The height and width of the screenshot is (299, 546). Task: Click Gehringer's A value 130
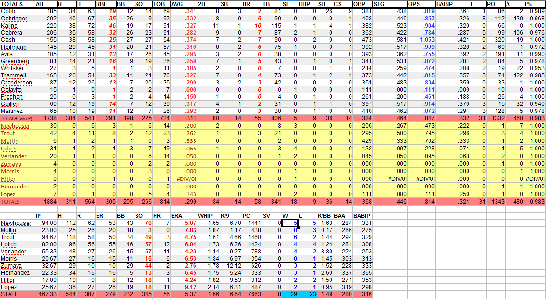[x=514, y=19]
